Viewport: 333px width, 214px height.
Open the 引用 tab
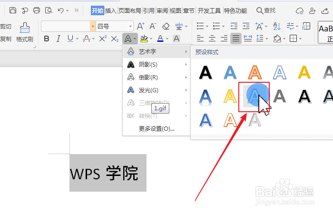148,10
